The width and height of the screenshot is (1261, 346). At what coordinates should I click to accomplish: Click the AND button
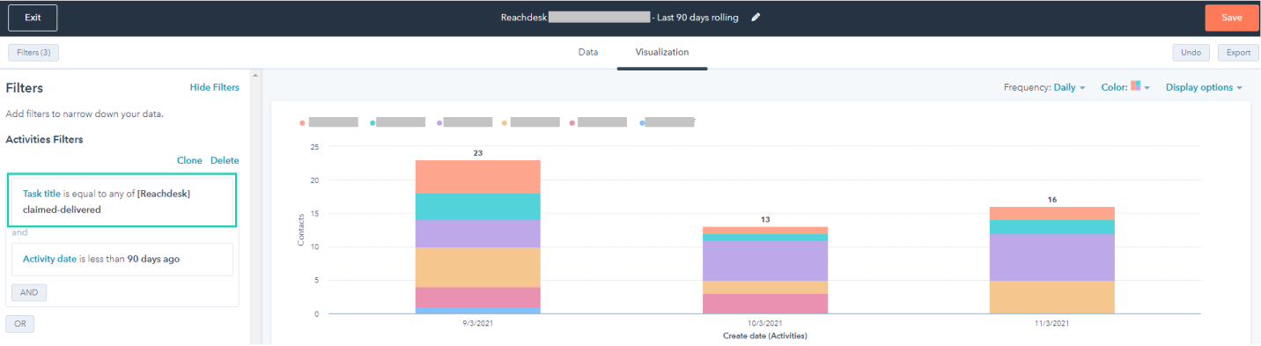click(29, 292)
